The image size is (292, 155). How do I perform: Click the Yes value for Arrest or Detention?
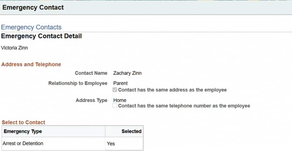click(x=111, y=144)
